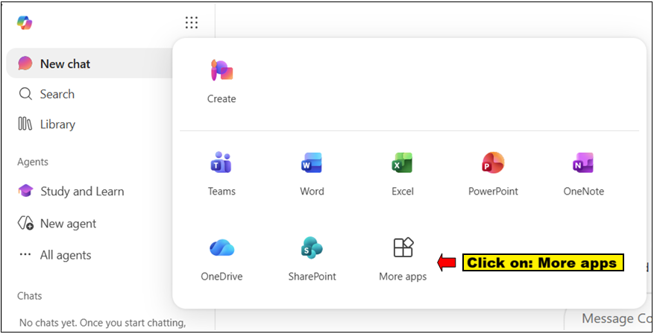
Task: Show All agents
Action: click(55, 255)
